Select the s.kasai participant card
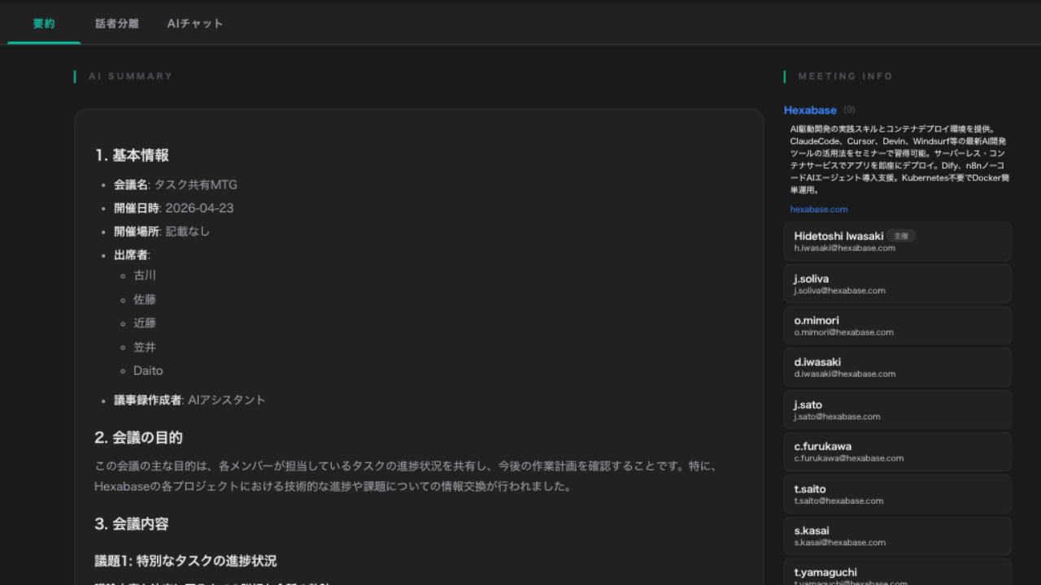 897,536
